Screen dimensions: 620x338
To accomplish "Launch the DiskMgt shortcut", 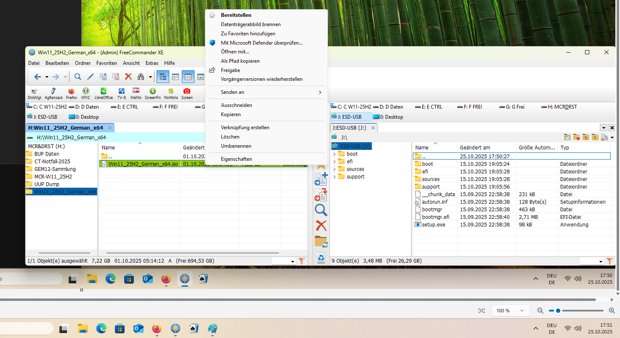I will (x=35, y=93).
